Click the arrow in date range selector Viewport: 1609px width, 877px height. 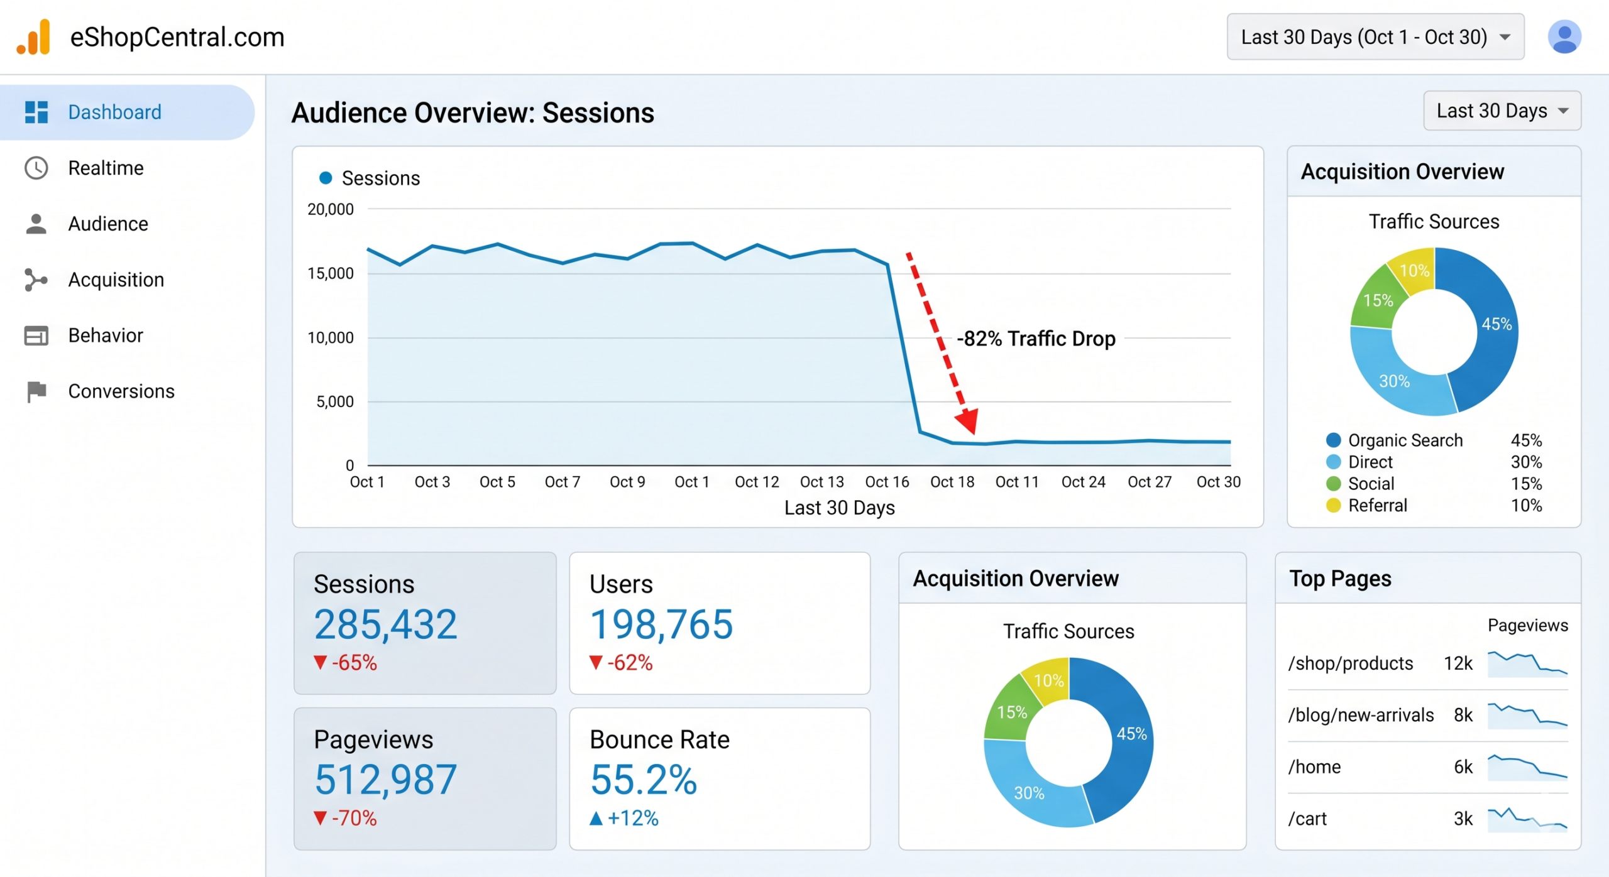coord(1505,37)
